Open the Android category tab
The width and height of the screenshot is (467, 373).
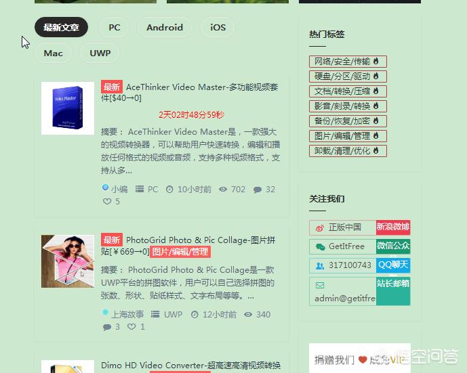pyautogui.click(x=165, y=27)
